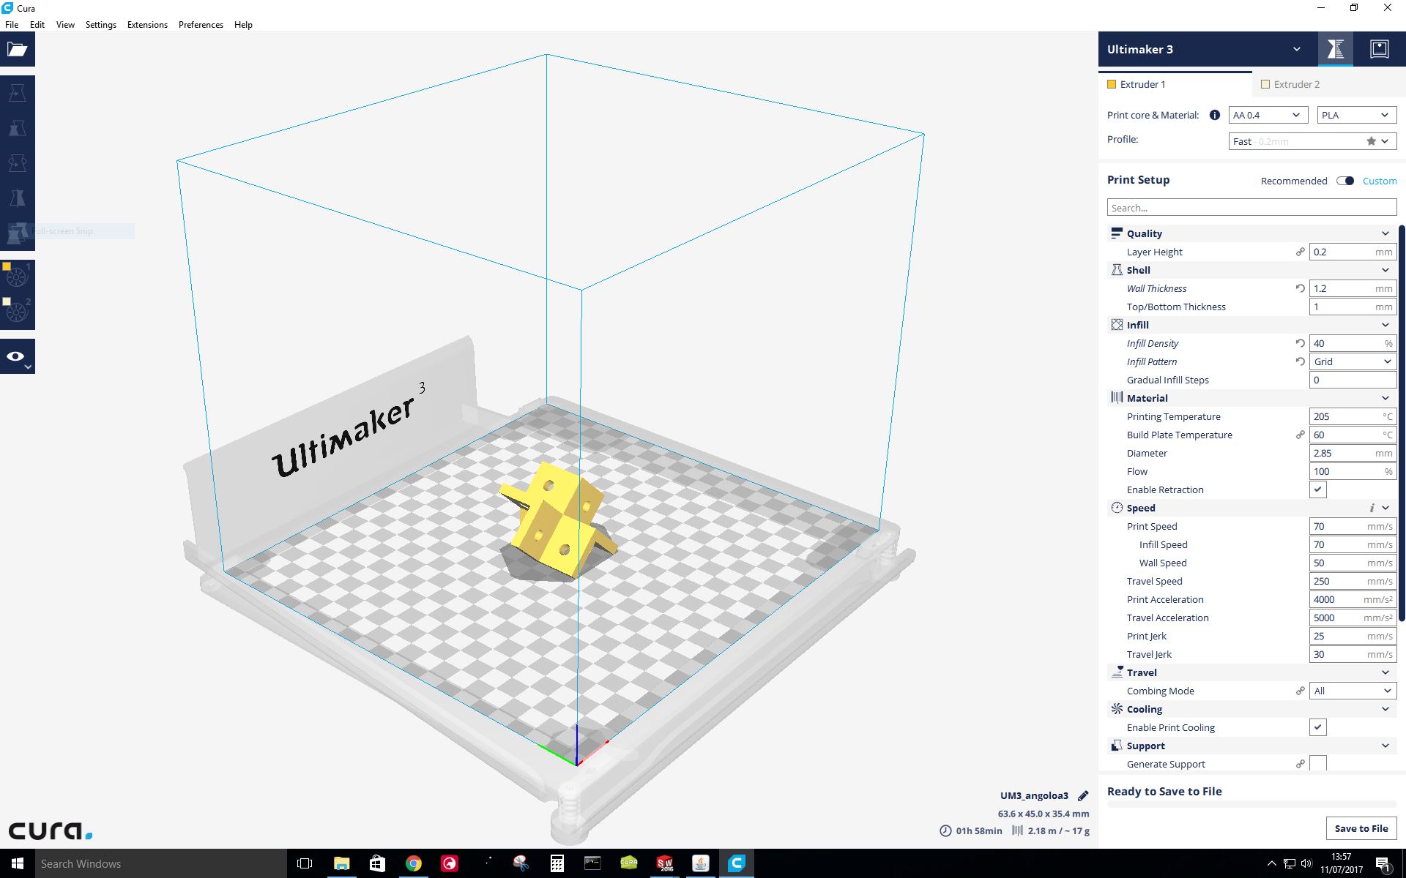The image size is (1406, 878).
Task: Click the info icon in the Speed header
Action: pos(1372,508)
